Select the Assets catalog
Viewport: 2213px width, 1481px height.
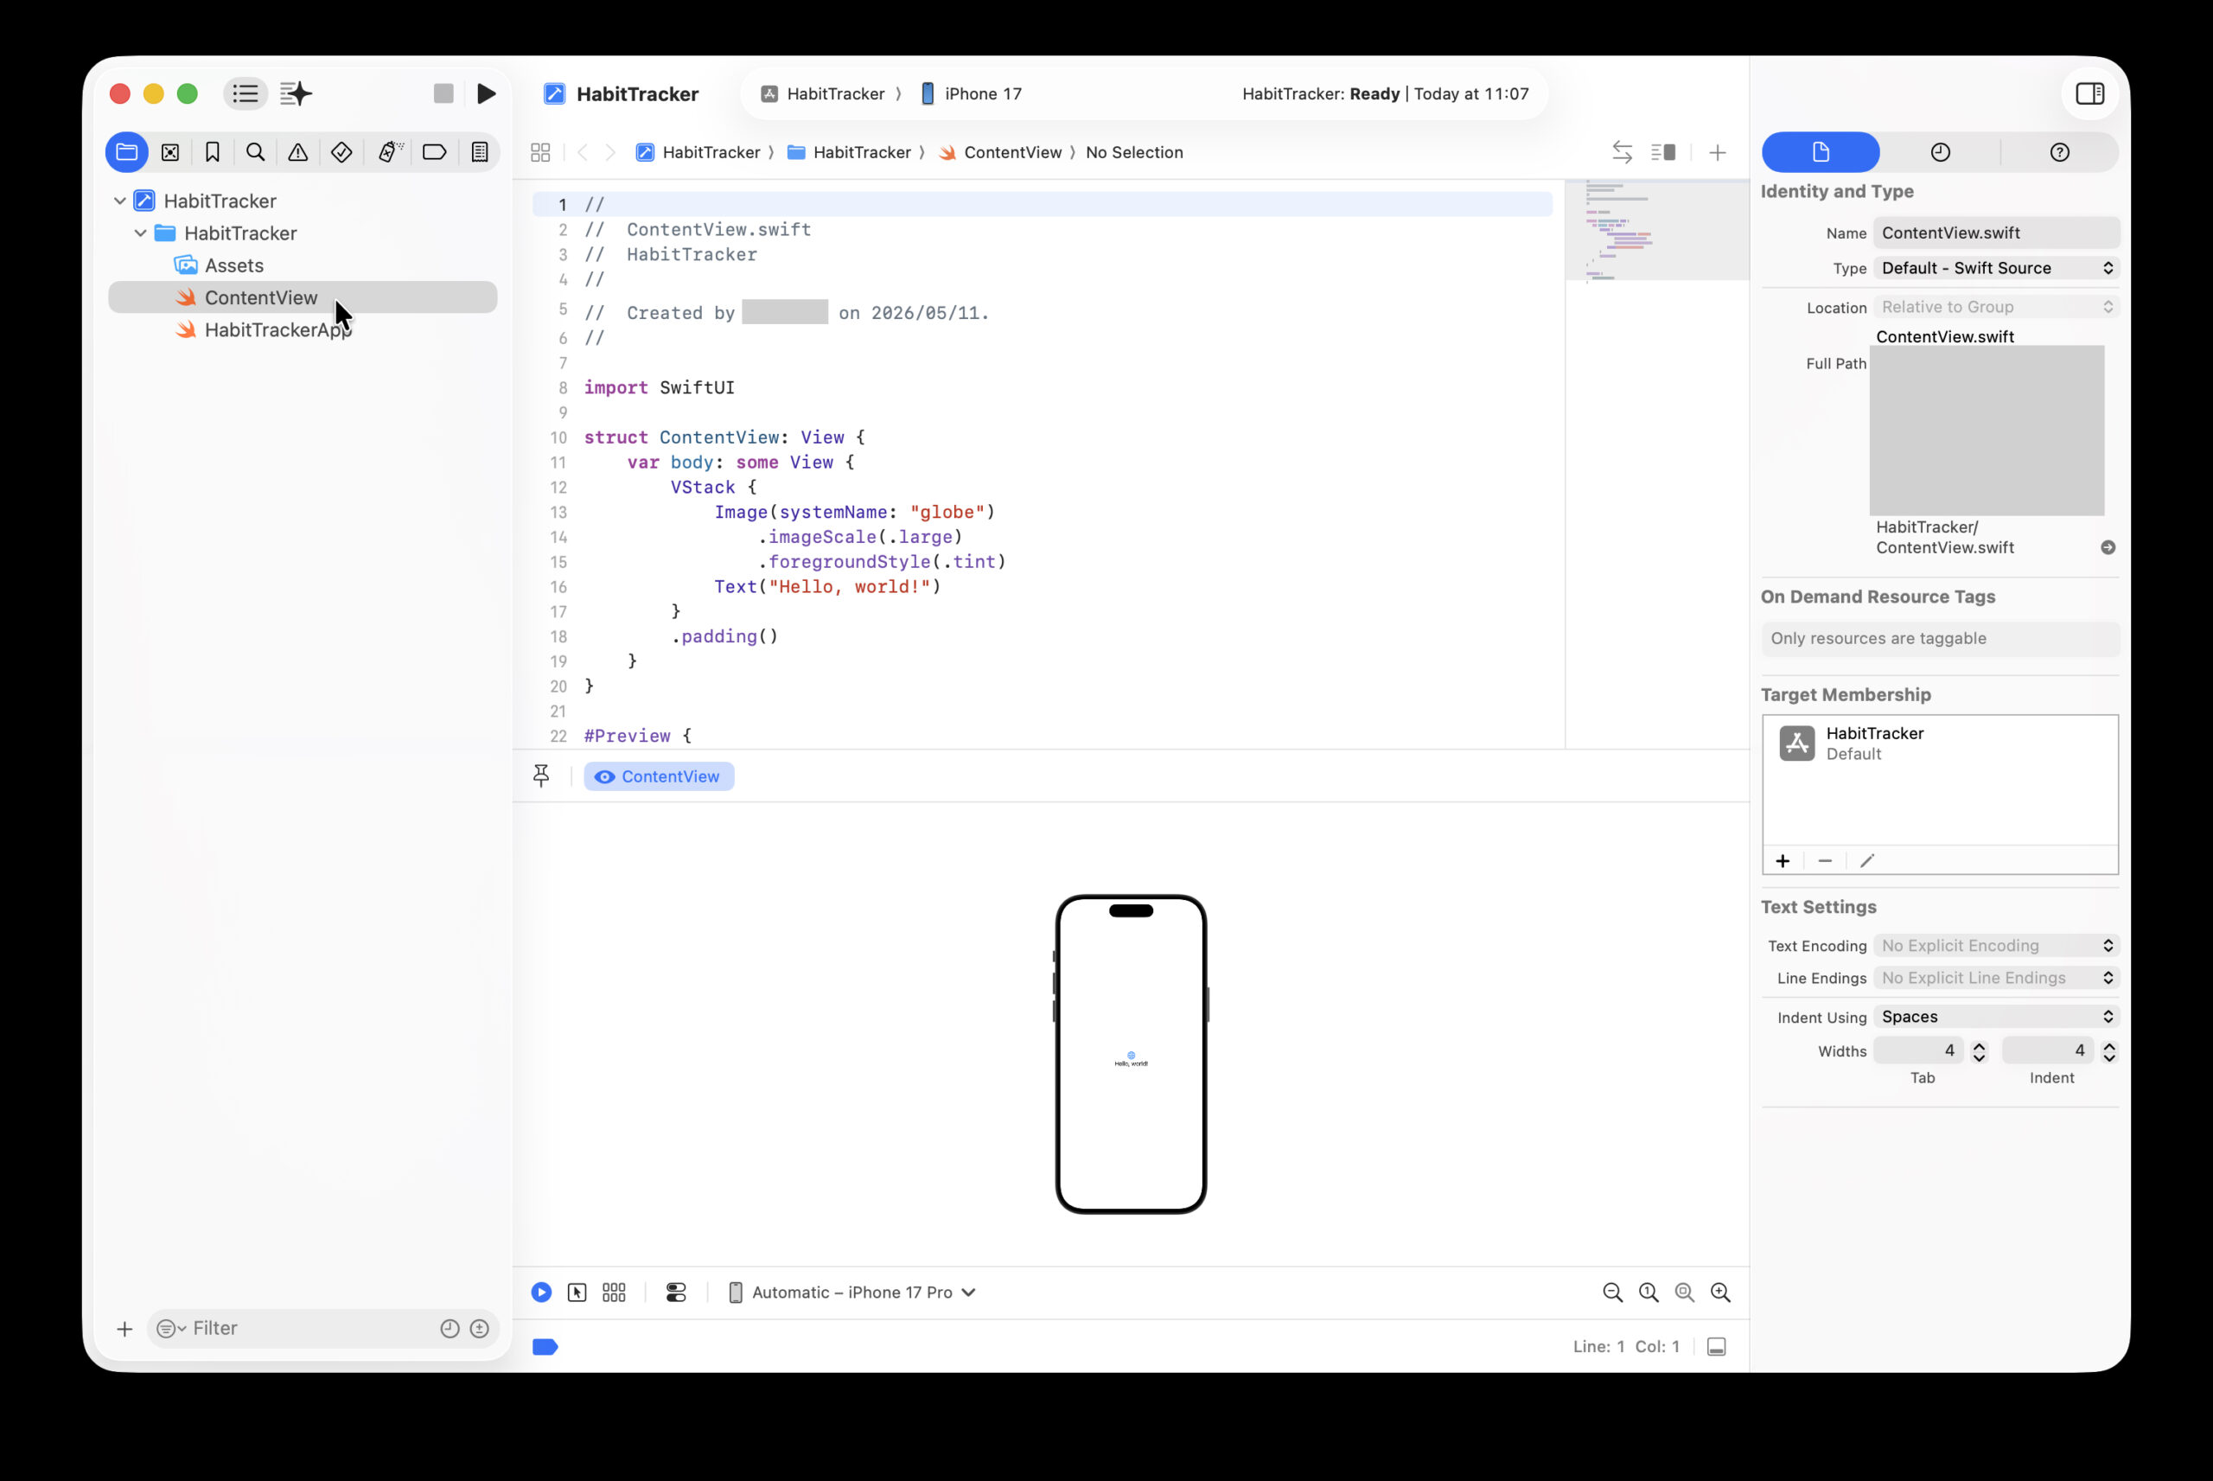point(234,265)
